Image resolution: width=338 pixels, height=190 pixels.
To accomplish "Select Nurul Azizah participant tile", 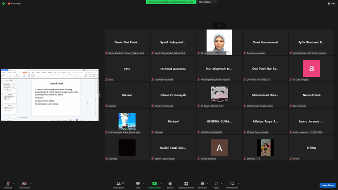I will (x=312, y=95).
